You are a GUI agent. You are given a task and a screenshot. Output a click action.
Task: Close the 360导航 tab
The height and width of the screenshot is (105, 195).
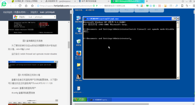coord(41,1)
